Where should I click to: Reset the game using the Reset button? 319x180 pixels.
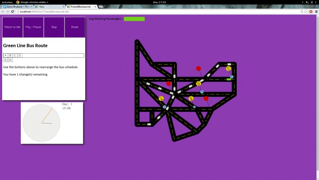click(75, 27)
